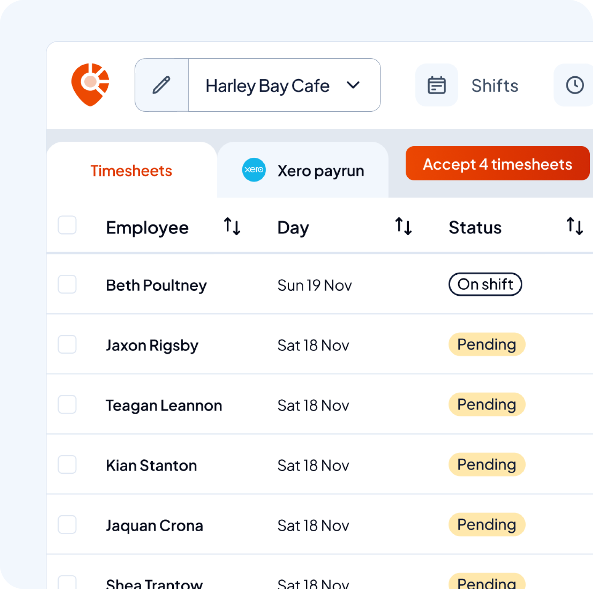Click Accept 4 timesheets

click(498, 164)
